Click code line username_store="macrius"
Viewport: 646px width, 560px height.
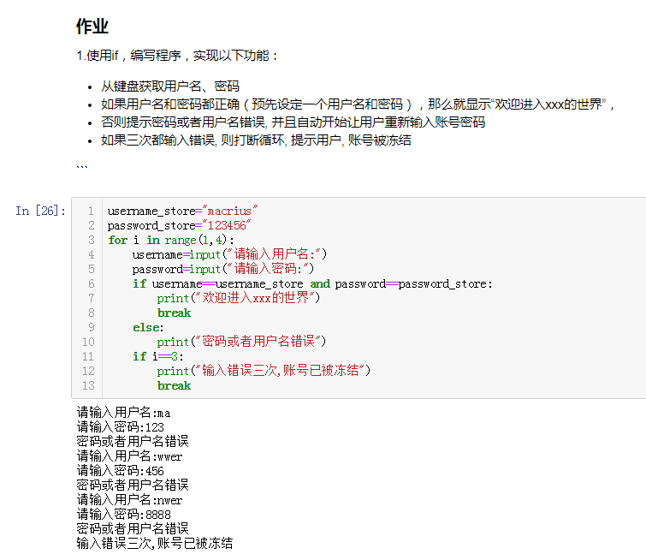click(x=182, y=211)
